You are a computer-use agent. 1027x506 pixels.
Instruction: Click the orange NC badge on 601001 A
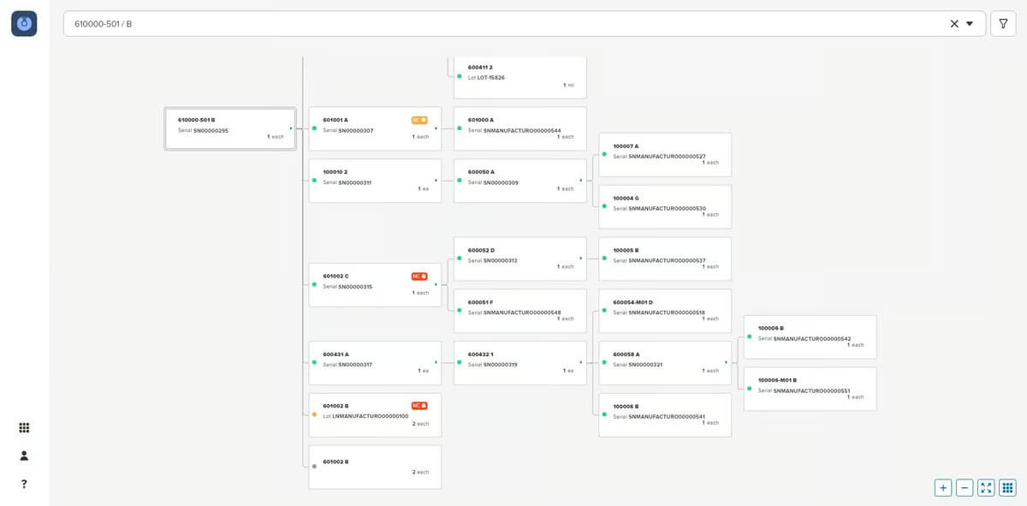tap(419, 120)
